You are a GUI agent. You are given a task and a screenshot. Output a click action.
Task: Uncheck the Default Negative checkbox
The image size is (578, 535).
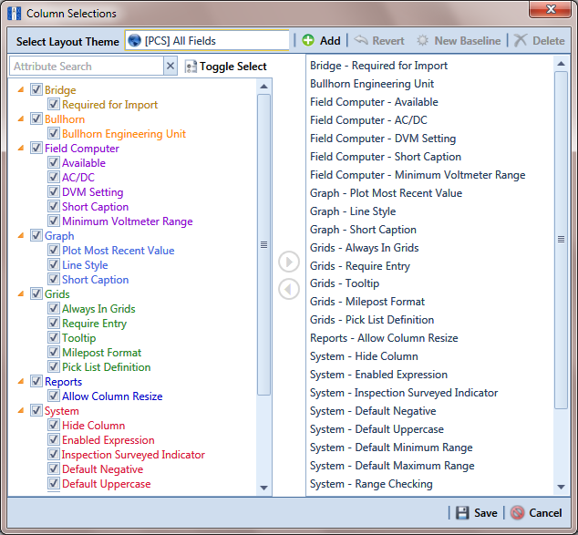(54, 468)
